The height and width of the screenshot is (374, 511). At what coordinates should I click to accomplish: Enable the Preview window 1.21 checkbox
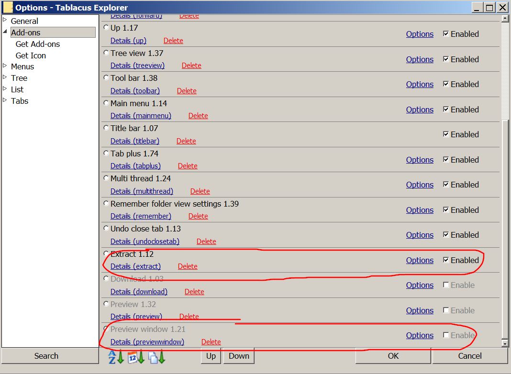click(446, 335)
